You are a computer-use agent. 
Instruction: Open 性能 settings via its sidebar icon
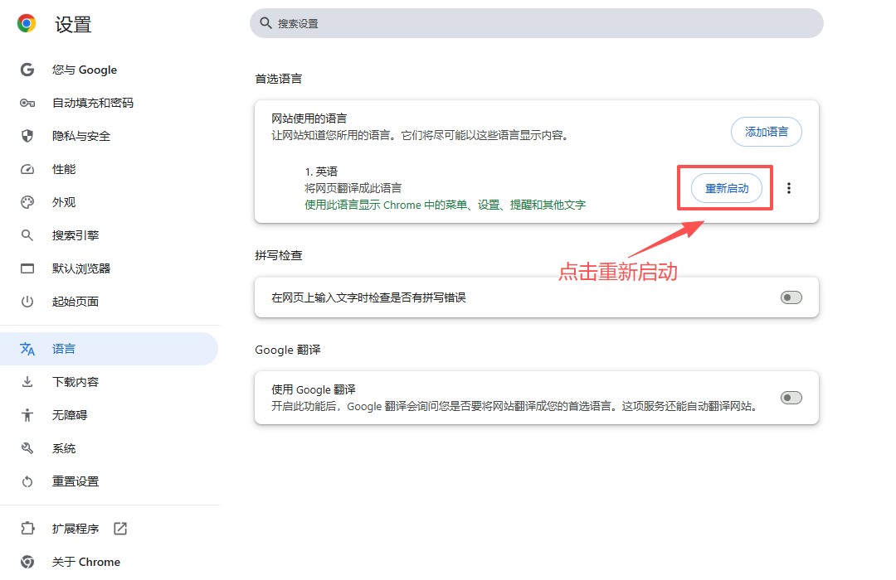point(26,169)
